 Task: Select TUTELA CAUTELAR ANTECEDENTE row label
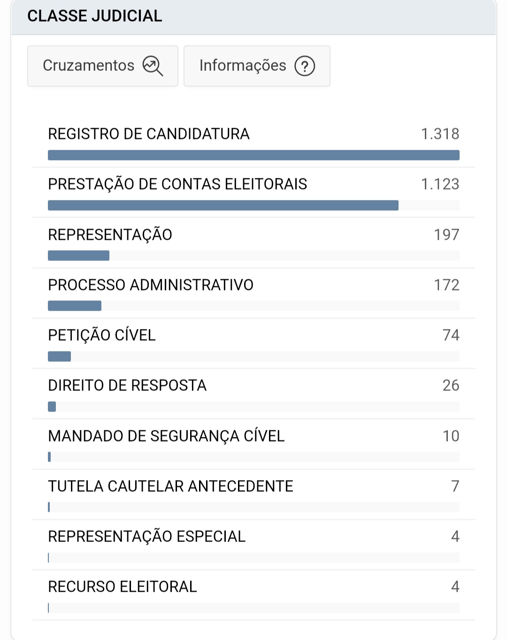point(170,486)
